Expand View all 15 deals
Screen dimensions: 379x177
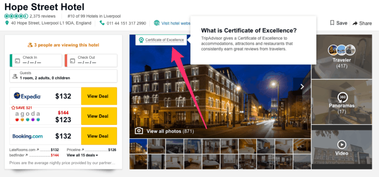(x=82, y=155)
